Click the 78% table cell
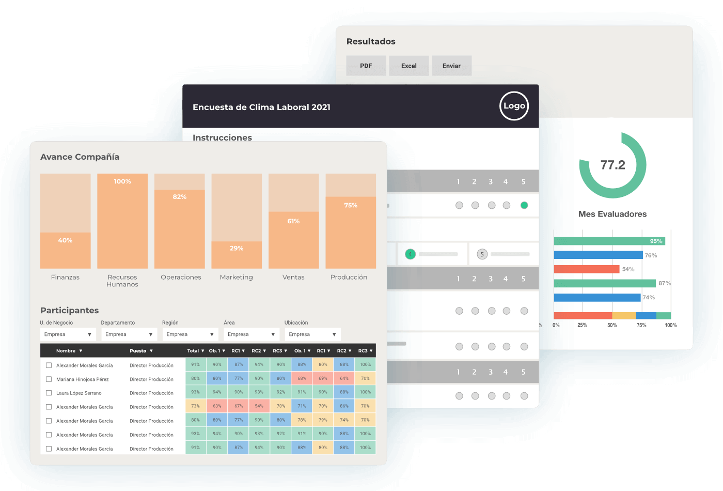 point(302,420)
